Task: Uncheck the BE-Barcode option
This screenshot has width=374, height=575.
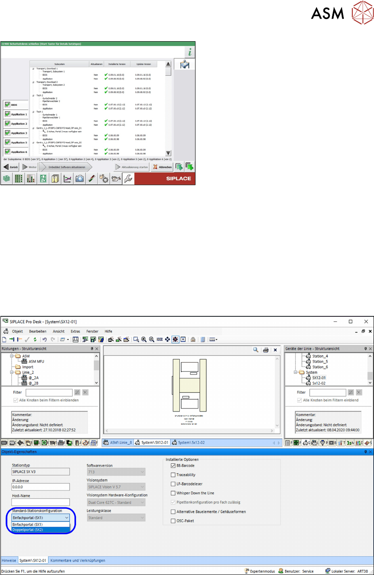Action: (173, 465)
